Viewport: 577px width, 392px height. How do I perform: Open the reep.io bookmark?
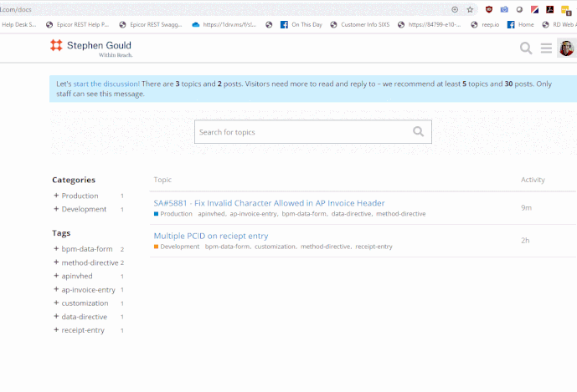[485, 24]
